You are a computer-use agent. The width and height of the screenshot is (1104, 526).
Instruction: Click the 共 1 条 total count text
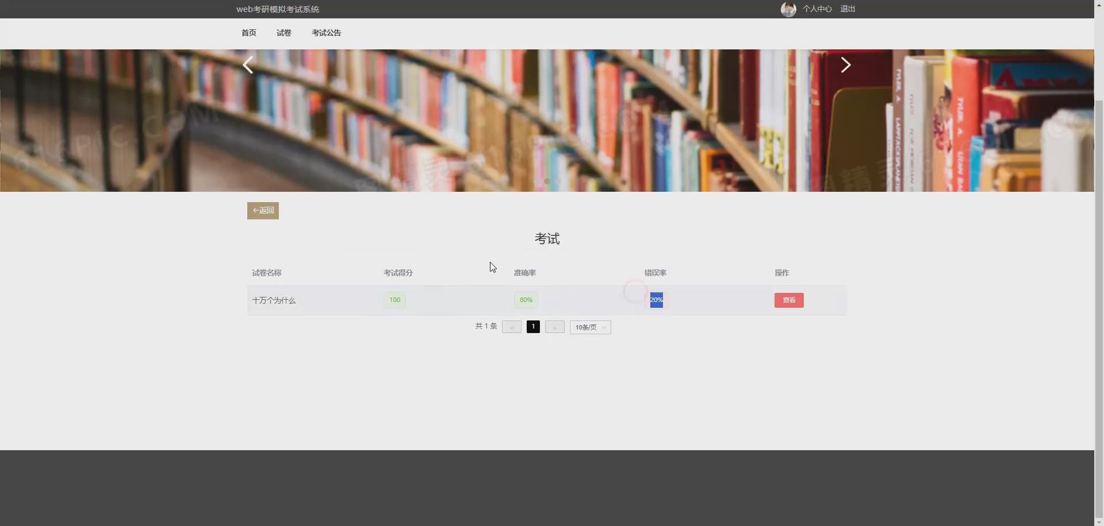(x=486, y=326)
